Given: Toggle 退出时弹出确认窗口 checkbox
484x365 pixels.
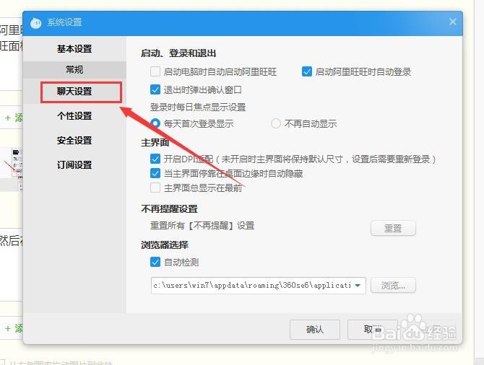Looking at the screenshot, I should coord(155,89).
